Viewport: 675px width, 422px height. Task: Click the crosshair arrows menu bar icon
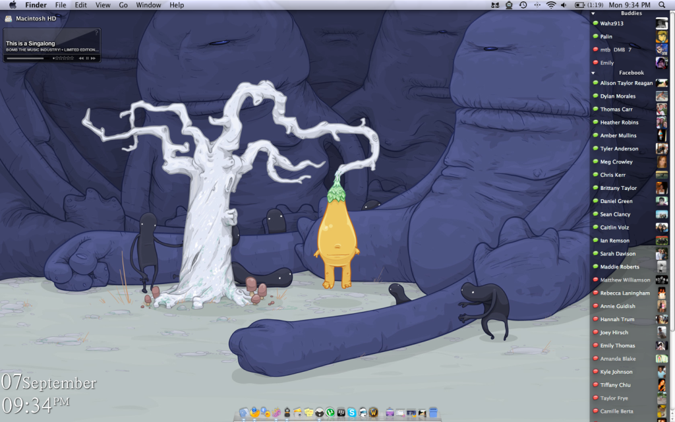tap(537, 5)
